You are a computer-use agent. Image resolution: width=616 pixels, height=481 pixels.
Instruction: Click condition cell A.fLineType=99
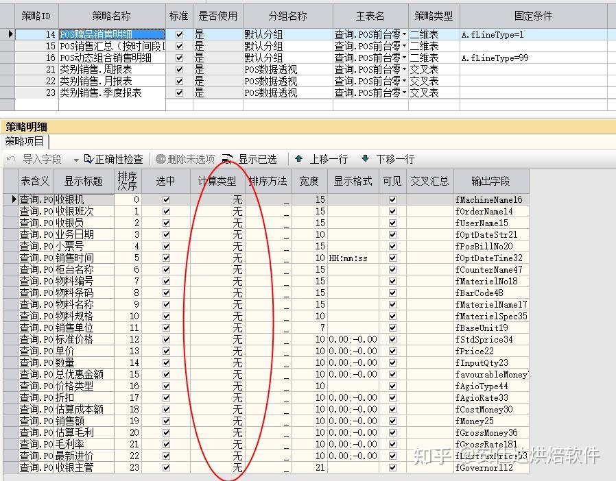coord(534,58)
